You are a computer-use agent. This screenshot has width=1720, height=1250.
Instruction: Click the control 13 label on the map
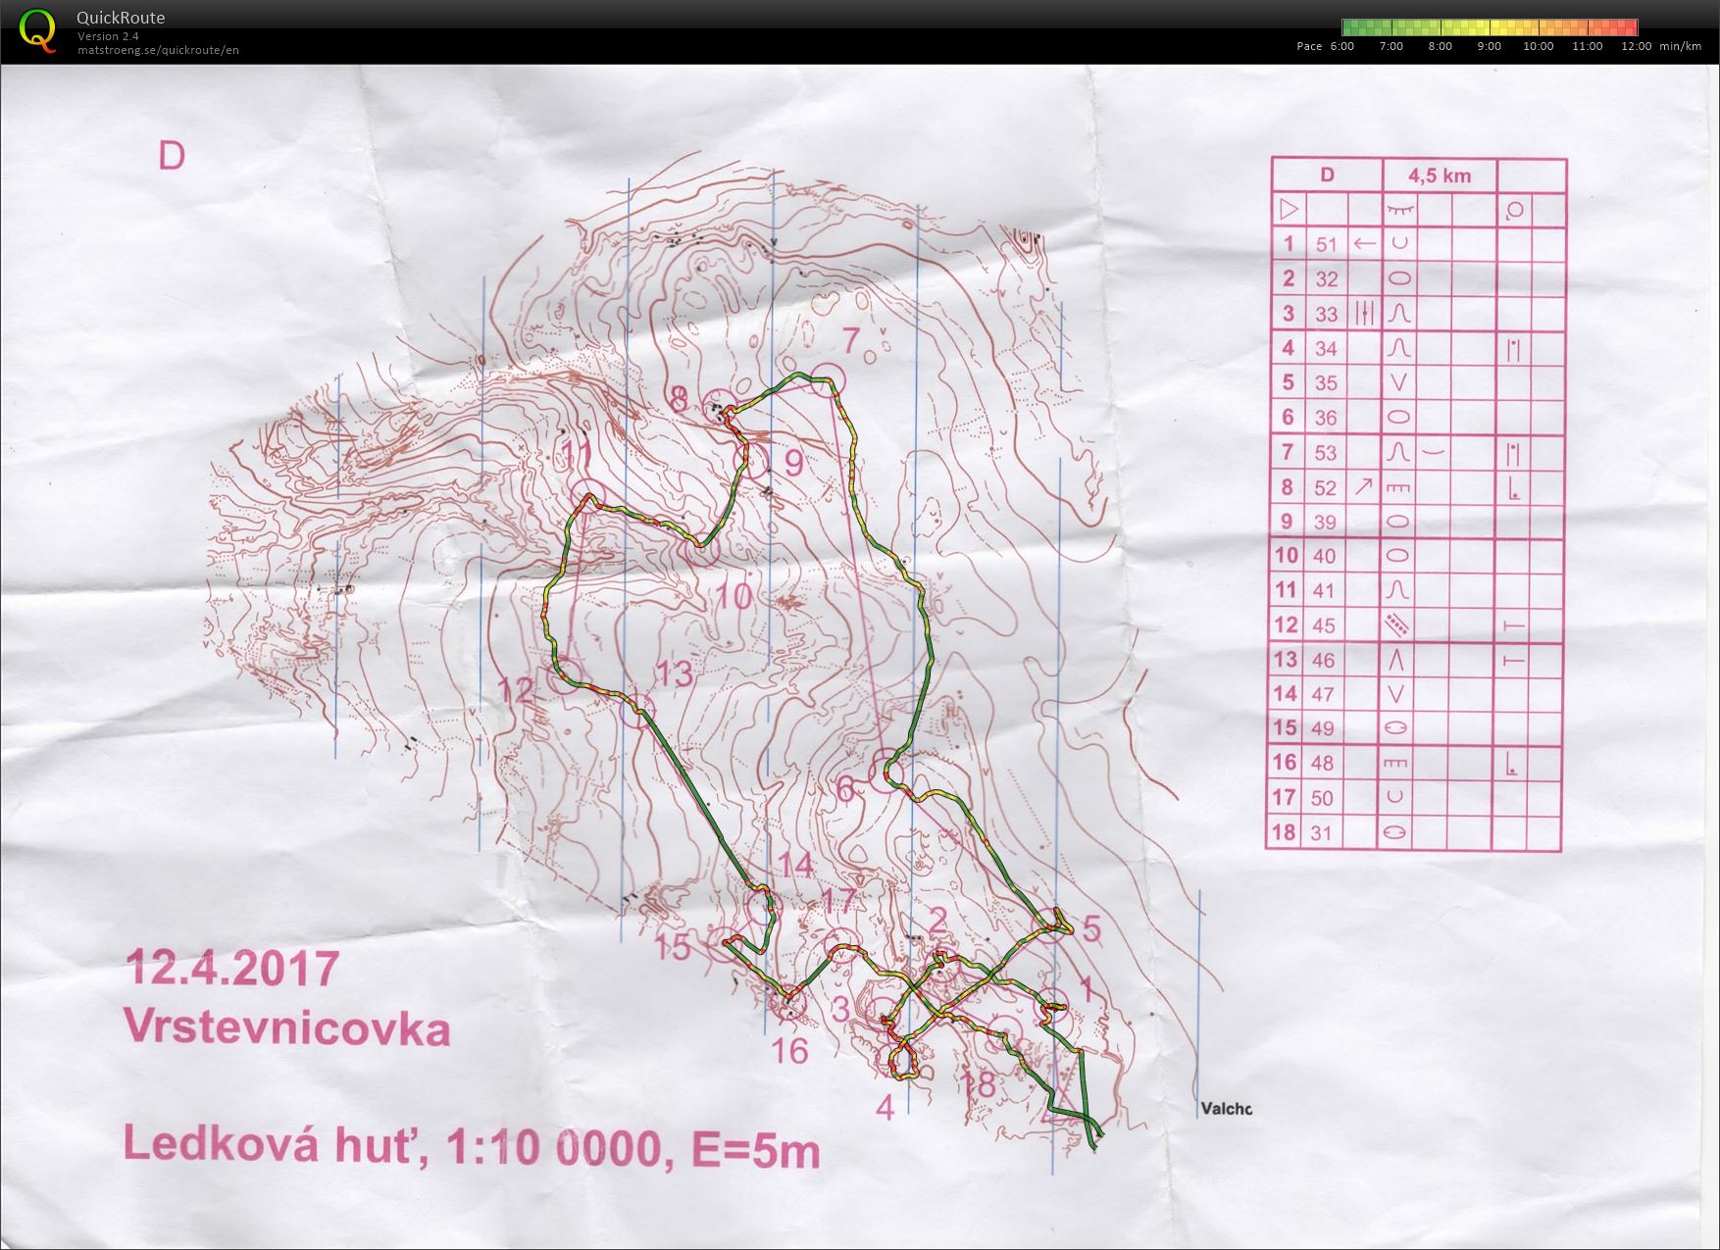(673, 674)
